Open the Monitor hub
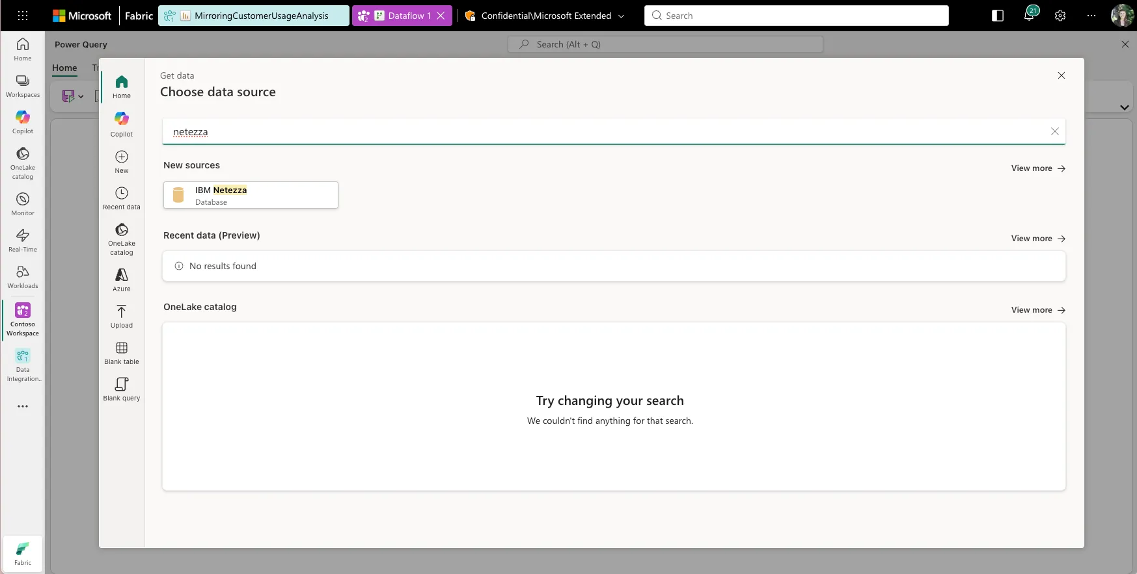 (x=23, y=203)
